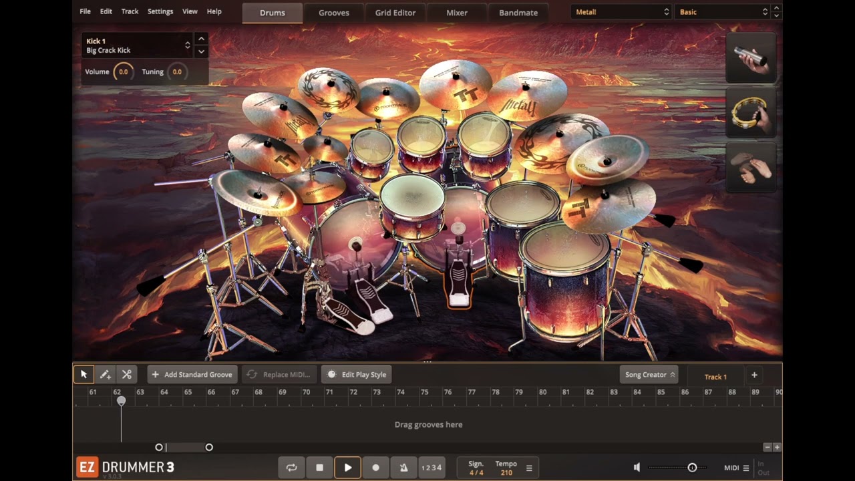Image resolution: width=855 pixels, height=481 pixels.
Task: Toggle the 1234 count-in
Action: [432, 468]
